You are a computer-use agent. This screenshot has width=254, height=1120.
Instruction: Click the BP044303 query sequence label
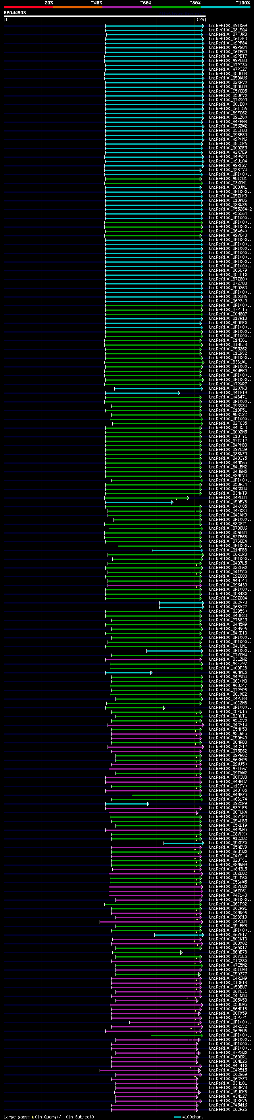15,13
